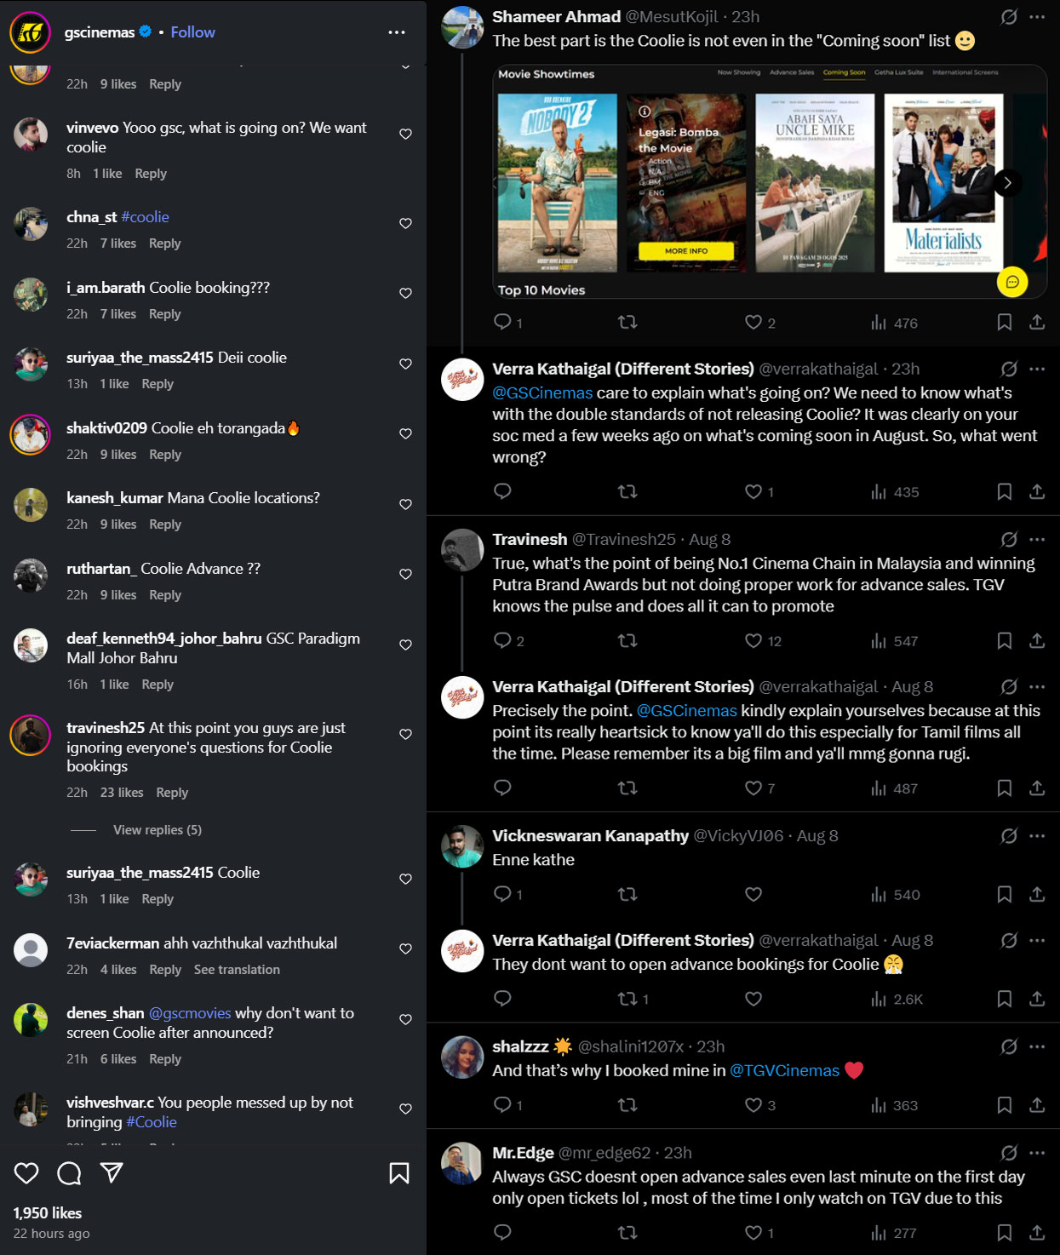Save Instagram post with bookmark icon
1060x1255 pixels.
[x=398, y=1173]
